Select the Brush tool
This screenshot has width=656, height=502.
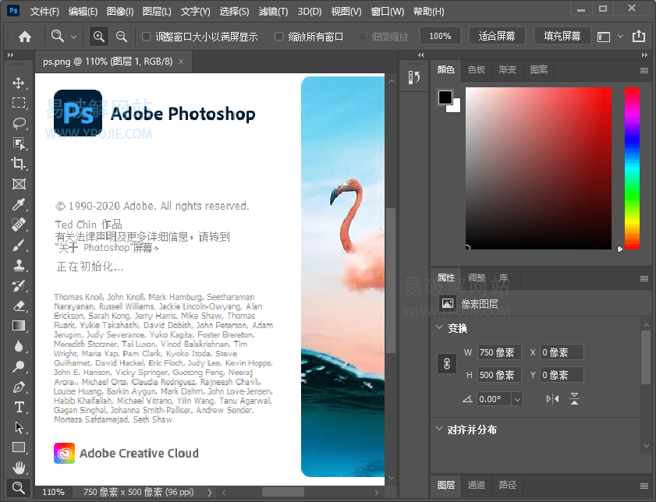point(19,245)
